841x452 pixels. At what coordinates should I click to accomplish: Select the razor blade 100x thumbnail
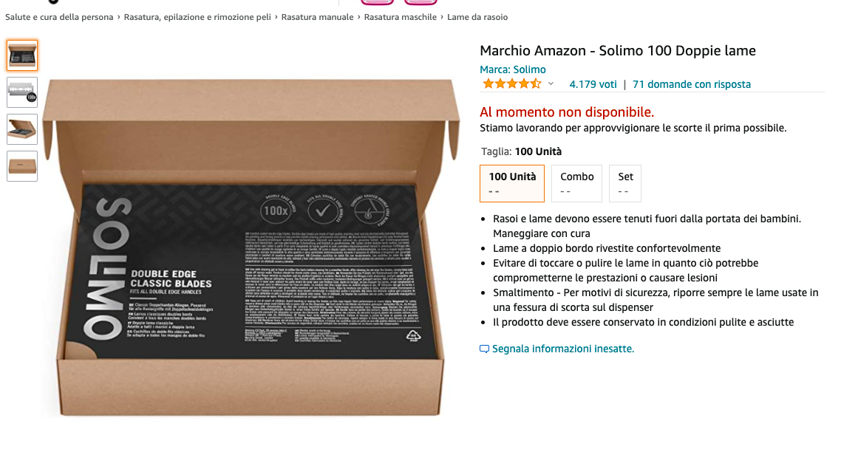click(22, 92)
